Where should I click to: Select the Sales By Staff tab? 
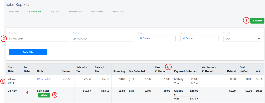pos(97,12)
